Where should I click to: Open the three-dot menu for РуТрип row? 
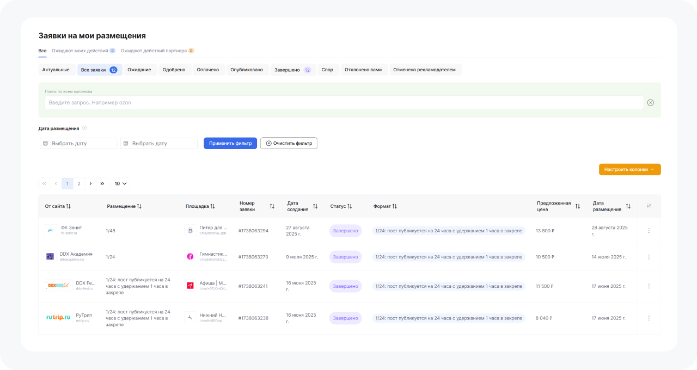(649, 318)
